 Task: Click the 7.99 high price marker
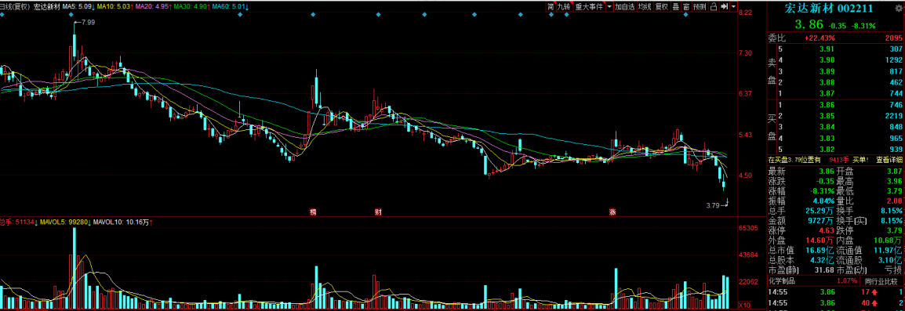click(x=89, y=22)
